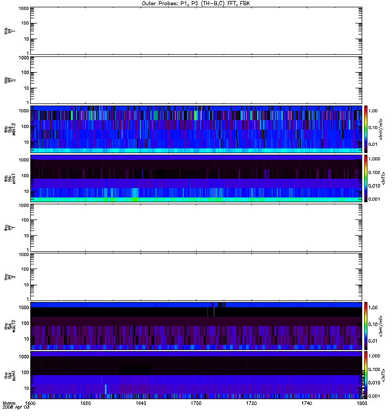Click the thb fbk scm1 color bar
The image size is (392, 418).
click(x=366, y=178)
